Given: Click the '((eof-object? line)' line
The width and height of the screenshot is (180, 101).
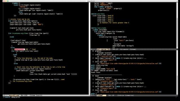Looking at the screenshot, I should coord(18,40).
